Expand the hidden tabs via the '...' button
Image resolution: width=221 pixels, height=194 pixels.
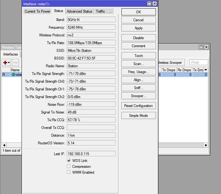coord(110,11)
